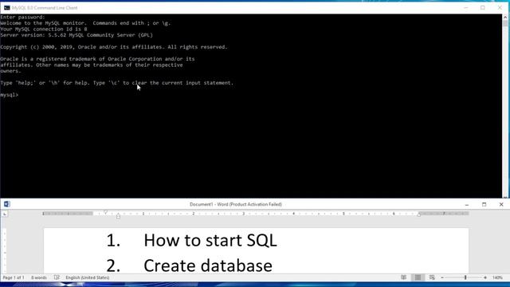Click the 'Type help;' hint line in console
Screen dimensions: 510x287
point(117,83)
